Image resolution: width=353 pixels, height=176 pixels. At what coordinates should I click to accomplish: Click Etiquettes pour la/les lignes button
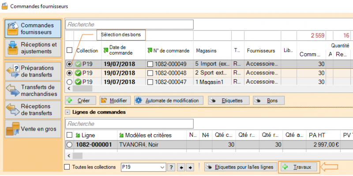point(240,167)
